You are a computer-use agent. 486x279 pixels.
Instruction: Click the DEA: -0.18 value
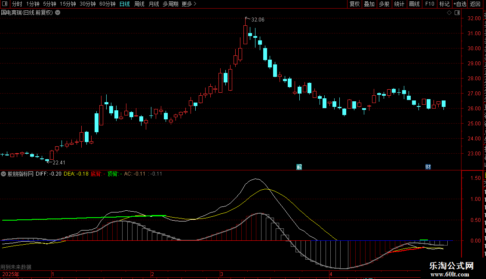coord(76,174)
